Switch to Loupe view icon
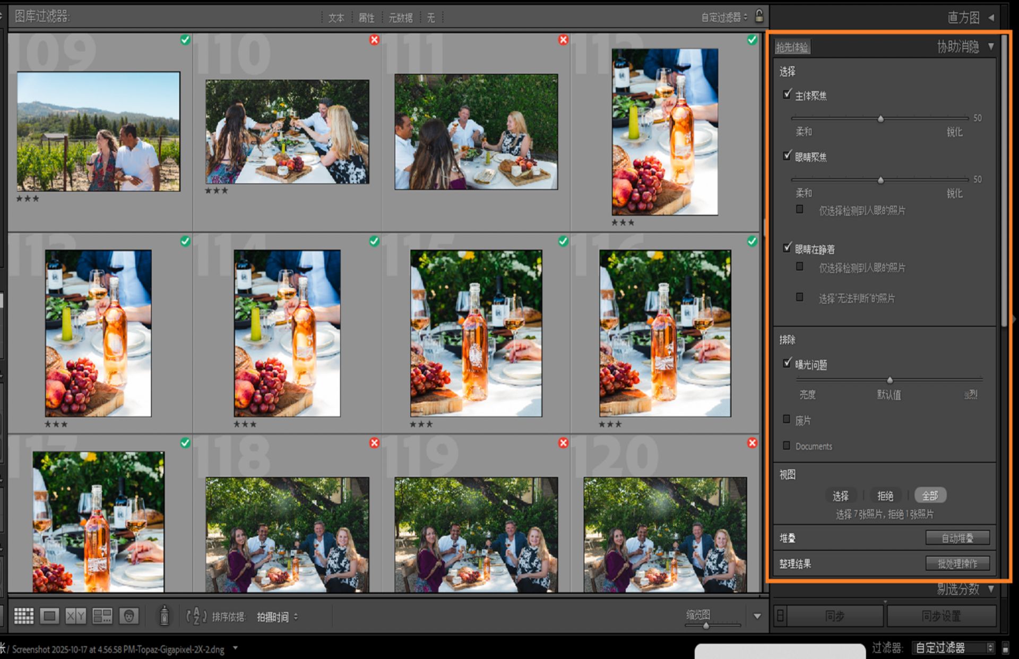The image size is (1019, 659). pyautogui.click(x=49, y=616)
